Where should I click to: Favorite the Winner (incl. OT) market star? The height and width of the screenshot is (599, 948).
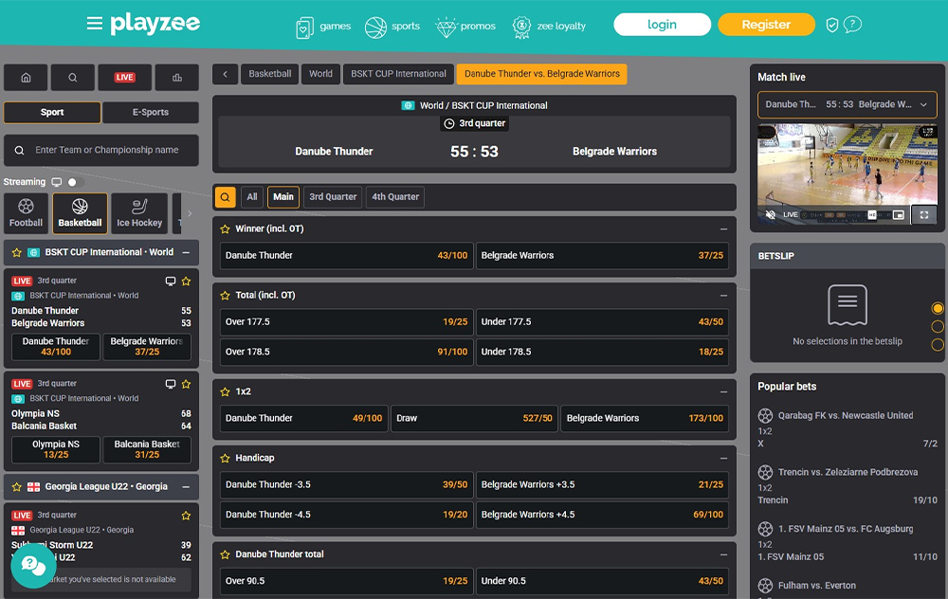(x=226, y=229)
